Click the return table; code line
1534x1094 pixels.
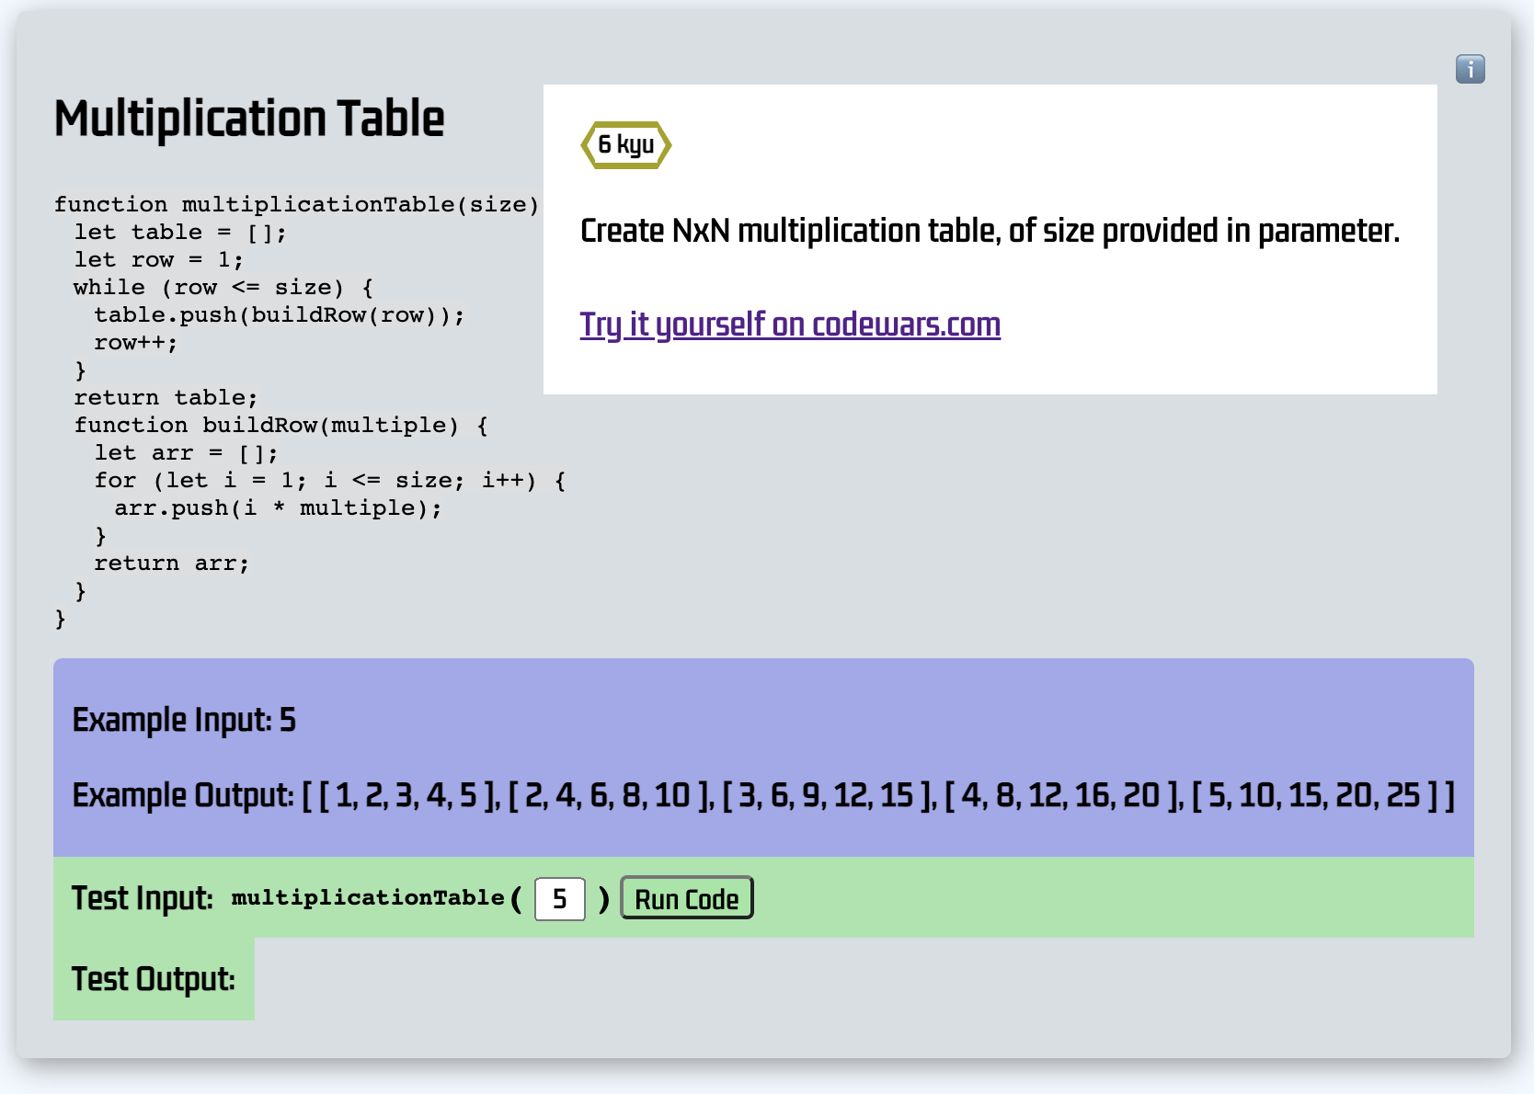click(x=166, y=398)
